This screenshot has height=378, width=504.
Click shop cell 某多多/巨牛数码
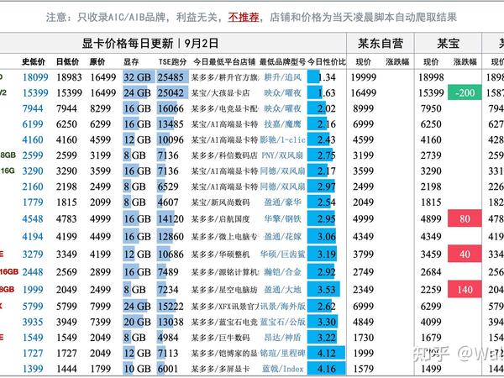point(220,338)
